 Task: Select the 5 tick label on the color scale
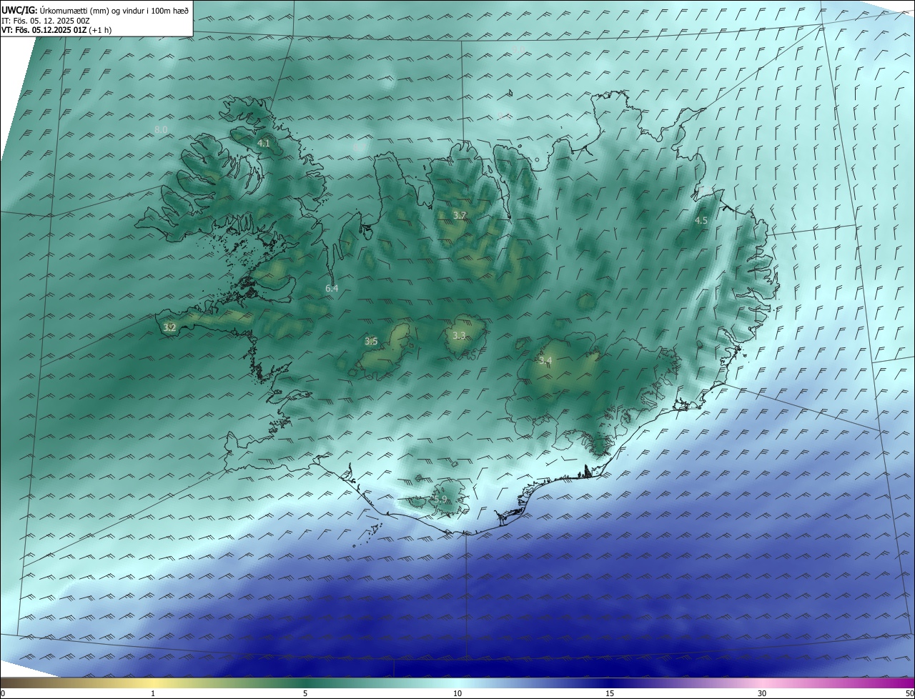click(x=305, y=693)
